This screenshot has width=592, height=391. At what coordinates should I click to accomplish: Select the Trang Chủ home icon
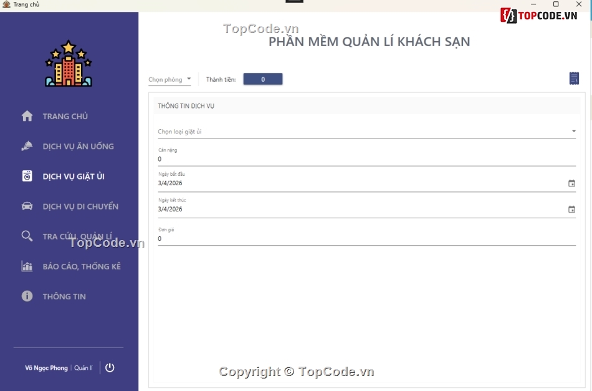pos(26,116)
